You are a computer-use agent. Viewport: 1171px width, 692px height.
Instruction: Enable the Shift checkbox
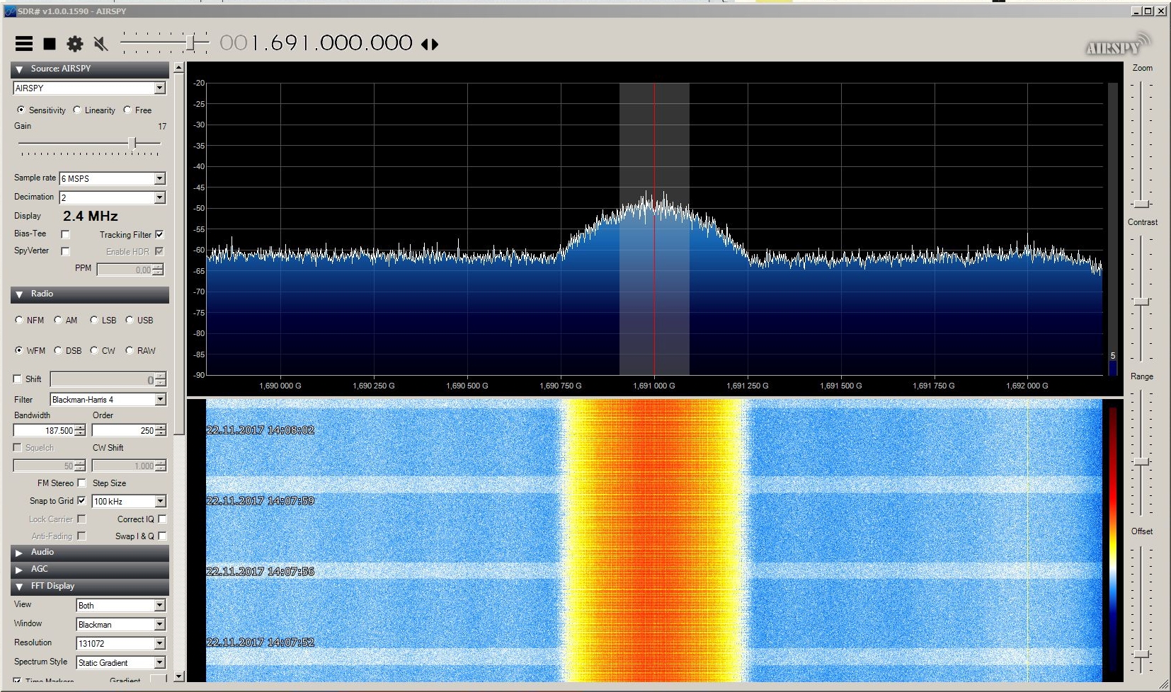(x=18, y=379)
